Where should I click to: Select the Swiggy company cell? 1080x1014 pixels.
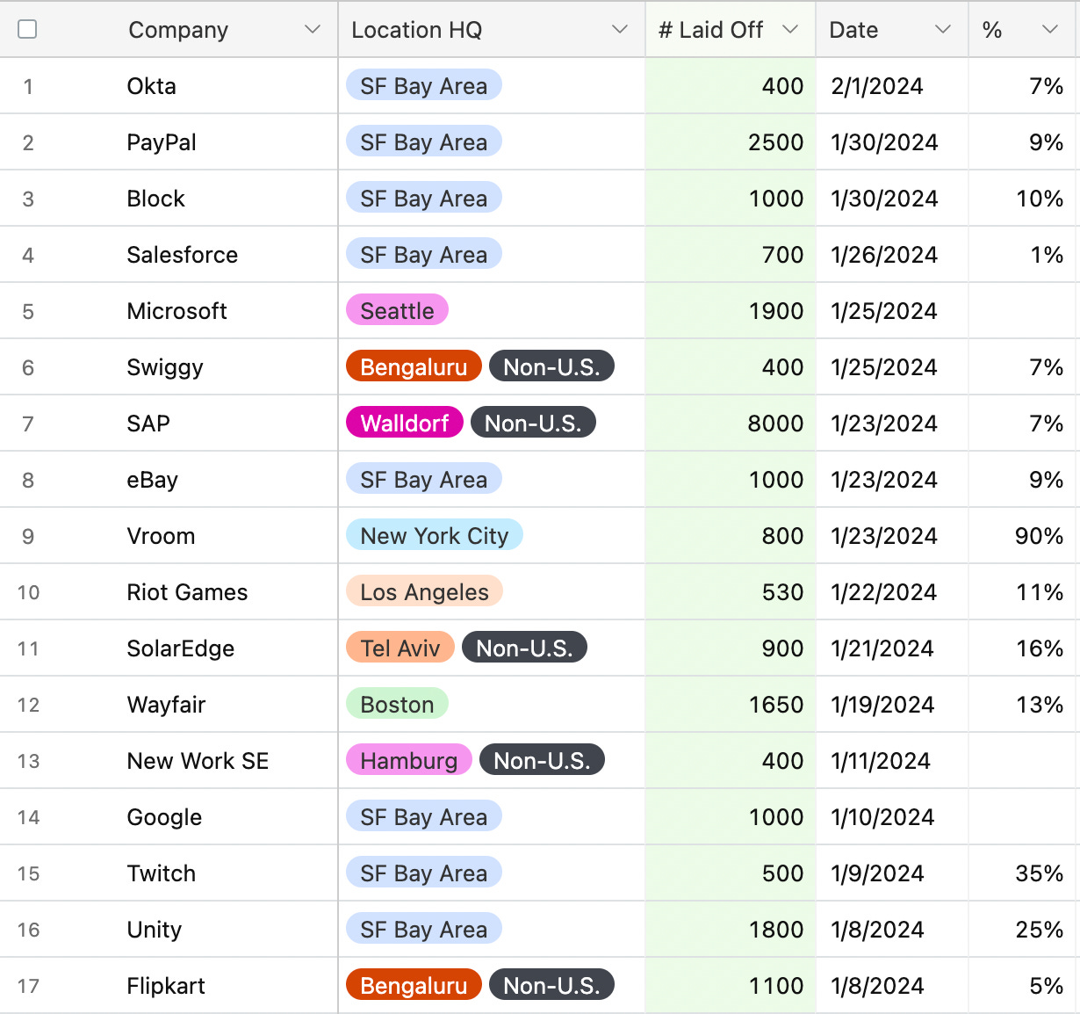tap(169, 367)
